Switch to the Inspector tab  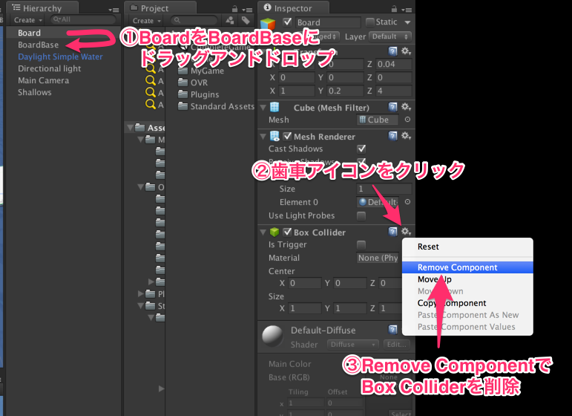pyautogui.click(x=293, y=7)
